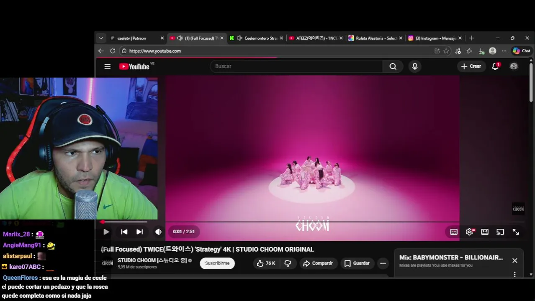535x301 pixels.
Task: Mute audio on Full Focused tab
Action: point(180,38)
